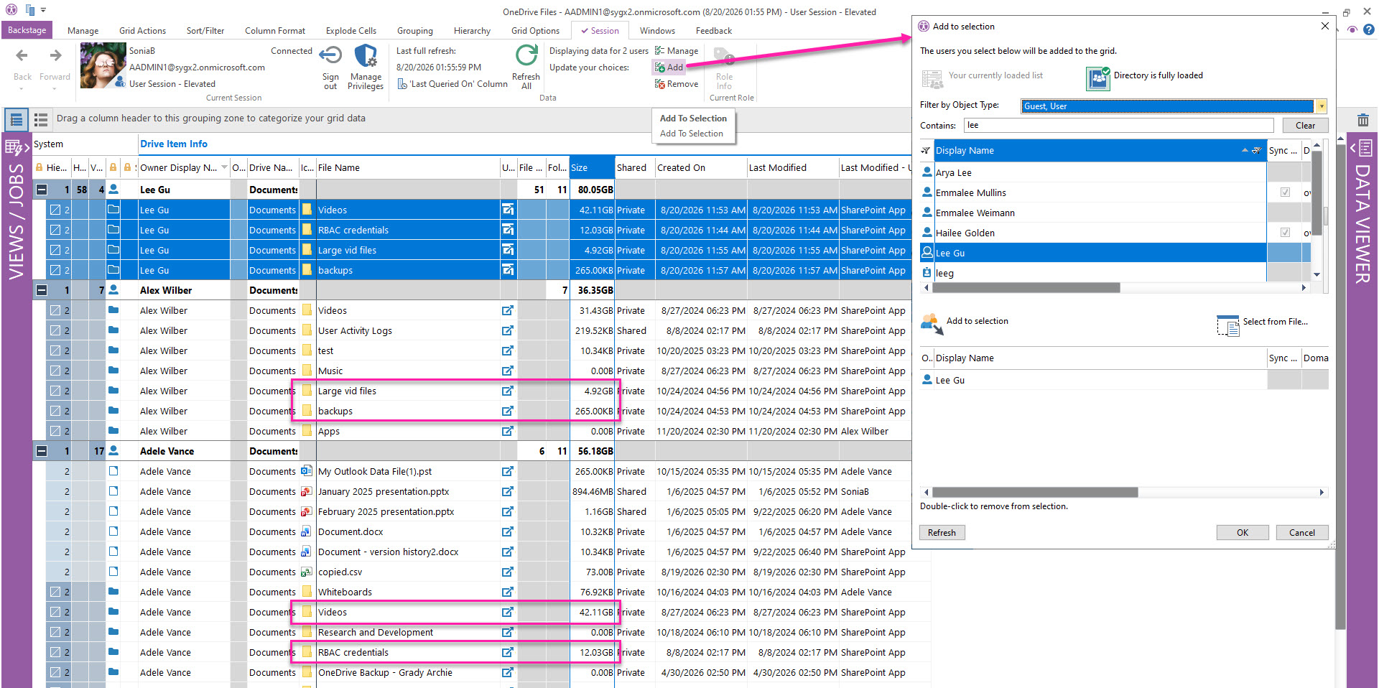Click the 'Select from File...' label
This screenshot has height=688, width=1379.
click(x=1276, y=322)
